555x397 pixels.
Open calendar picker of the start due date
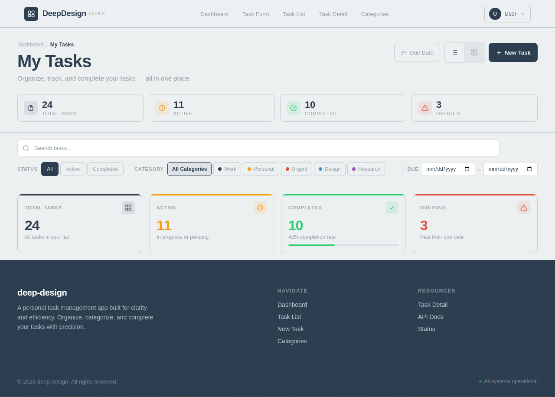467,169
